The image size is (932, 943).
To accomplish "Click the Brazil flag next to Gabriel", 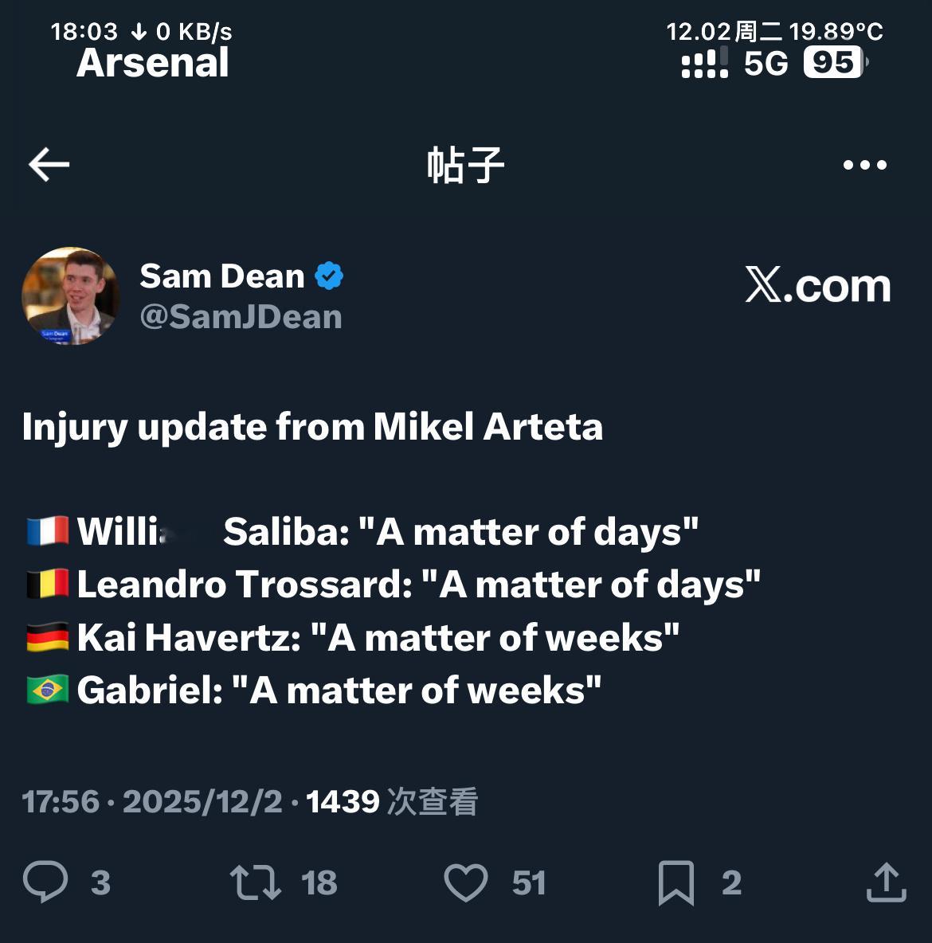I will click(x=47, y=690).
